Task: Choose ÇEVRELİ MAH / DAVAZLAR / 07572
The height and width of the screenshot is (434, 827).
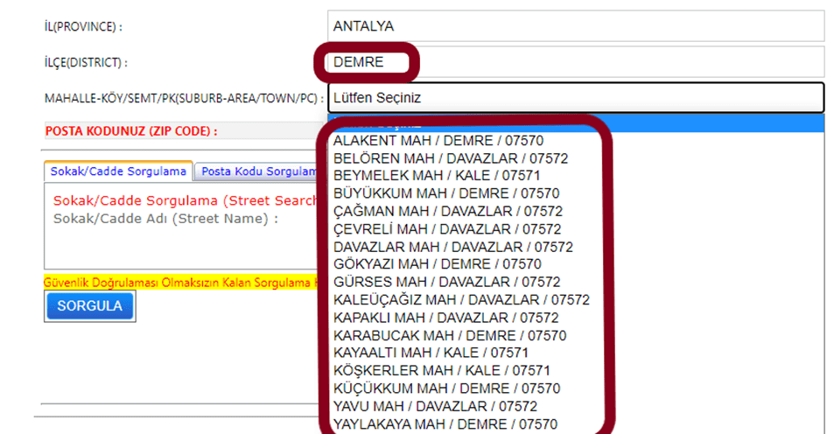Action: [x=447, y=229]
